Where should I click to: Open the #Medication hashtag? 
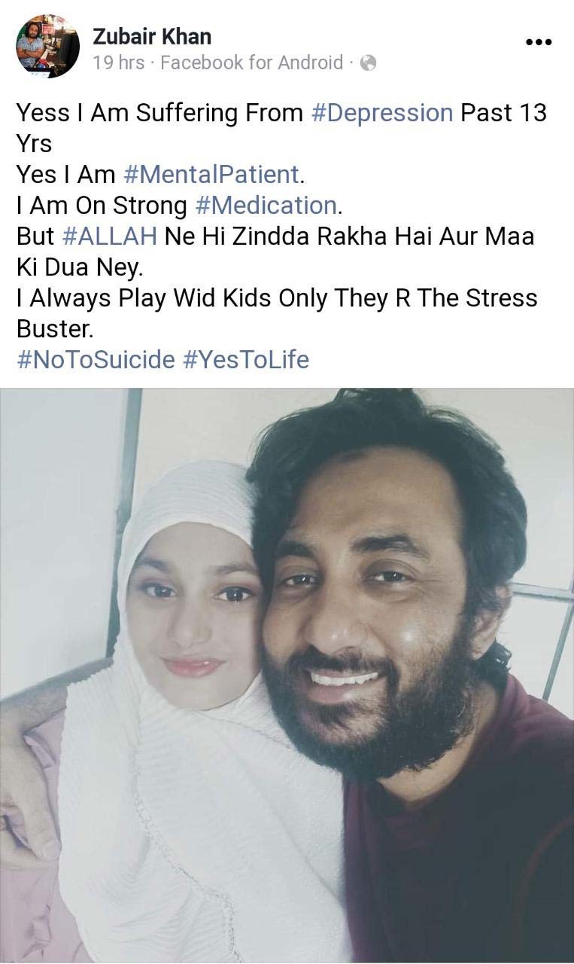[265, 206]
